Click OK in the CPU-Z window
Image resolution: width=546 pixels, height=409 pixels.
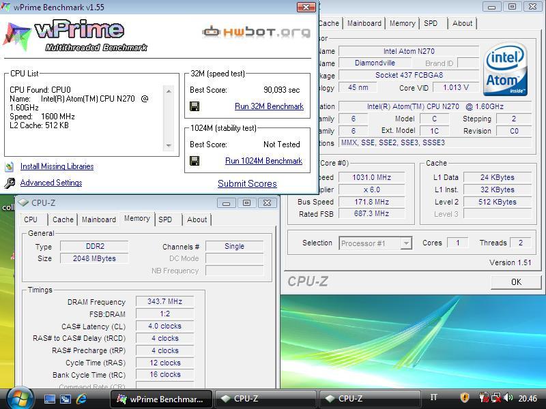[x=516, y=282]
